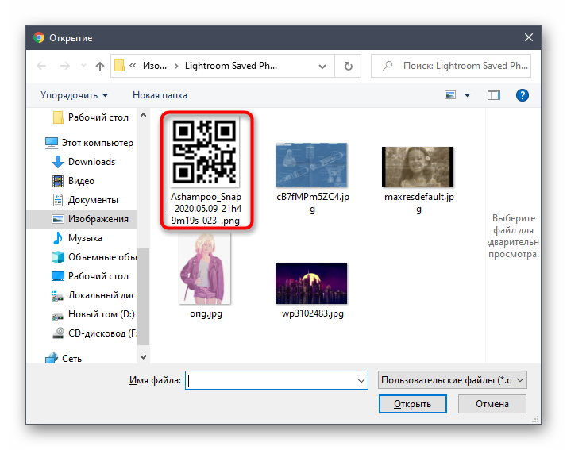Close the Открытие dialog
The image size is (567, 450).
pos(529,37)
